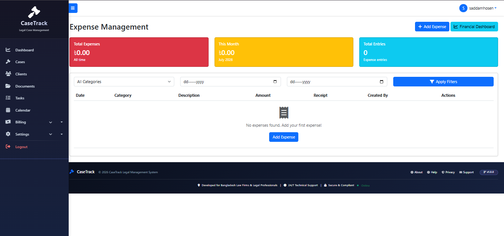Click the Category column header
This screenshot has height=236, width=504.
[123, 95]
